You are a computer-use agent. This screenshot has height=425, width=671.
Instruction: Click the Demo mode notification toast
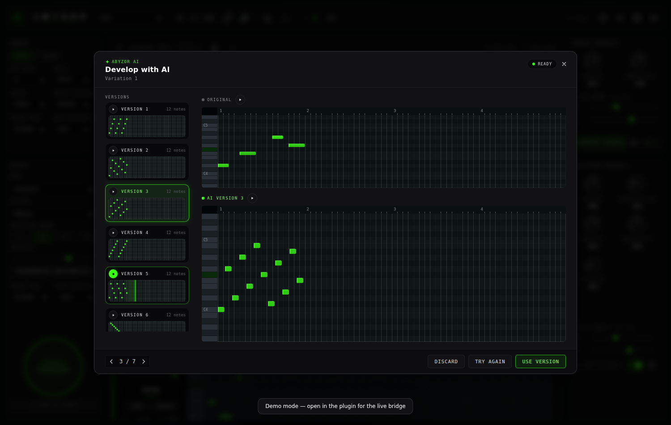pyautogui.click(x=335, y=406)
